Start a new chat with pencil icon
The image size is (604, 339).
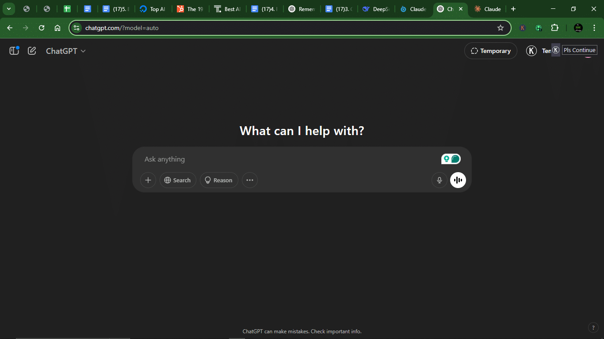tap(32, 51)
